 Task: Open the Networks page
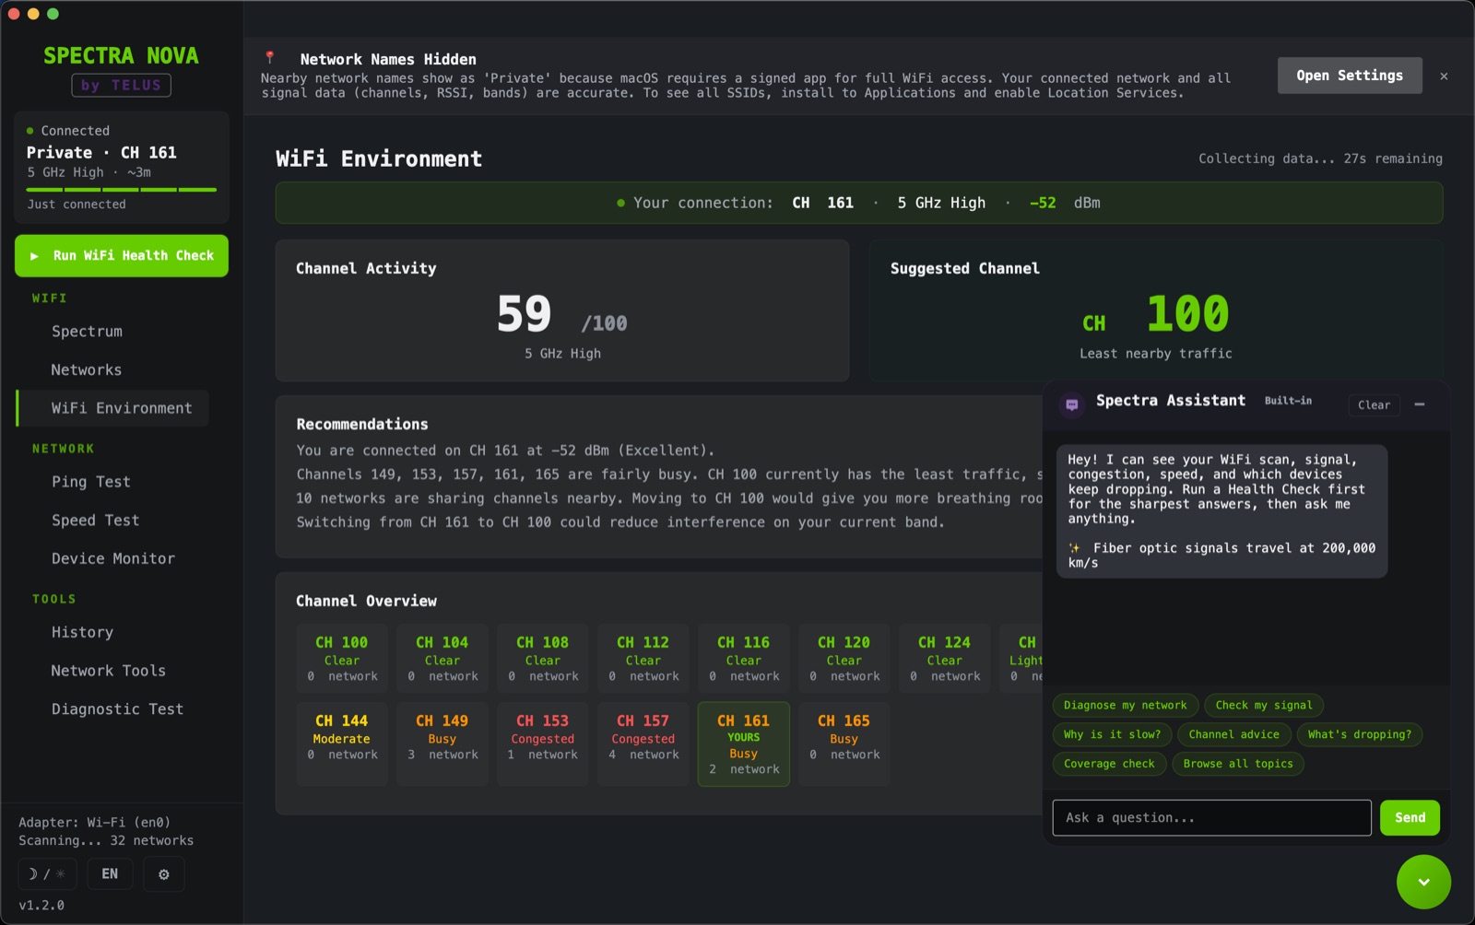[x=87, y=370]
